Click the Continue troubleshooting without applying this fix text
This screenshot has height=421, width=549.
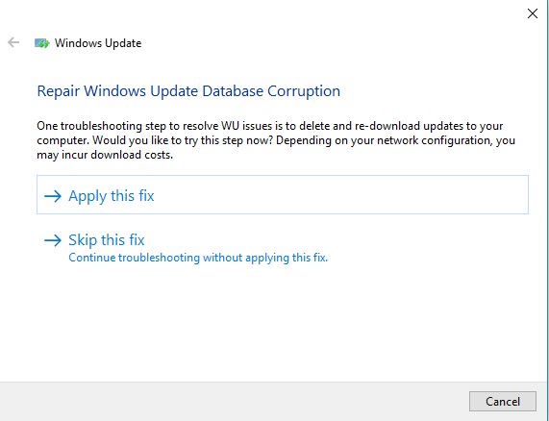tap(198, 258)
